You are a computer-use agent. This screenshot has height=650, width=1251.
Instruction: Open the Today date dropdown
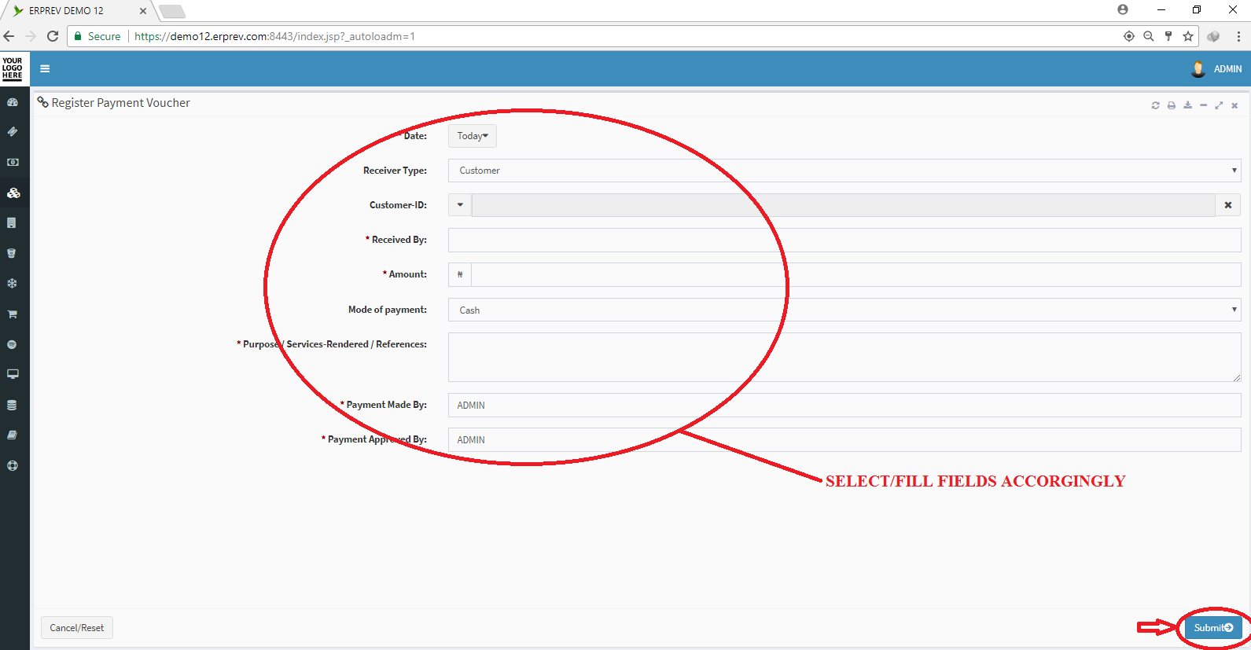click(473, 136)
